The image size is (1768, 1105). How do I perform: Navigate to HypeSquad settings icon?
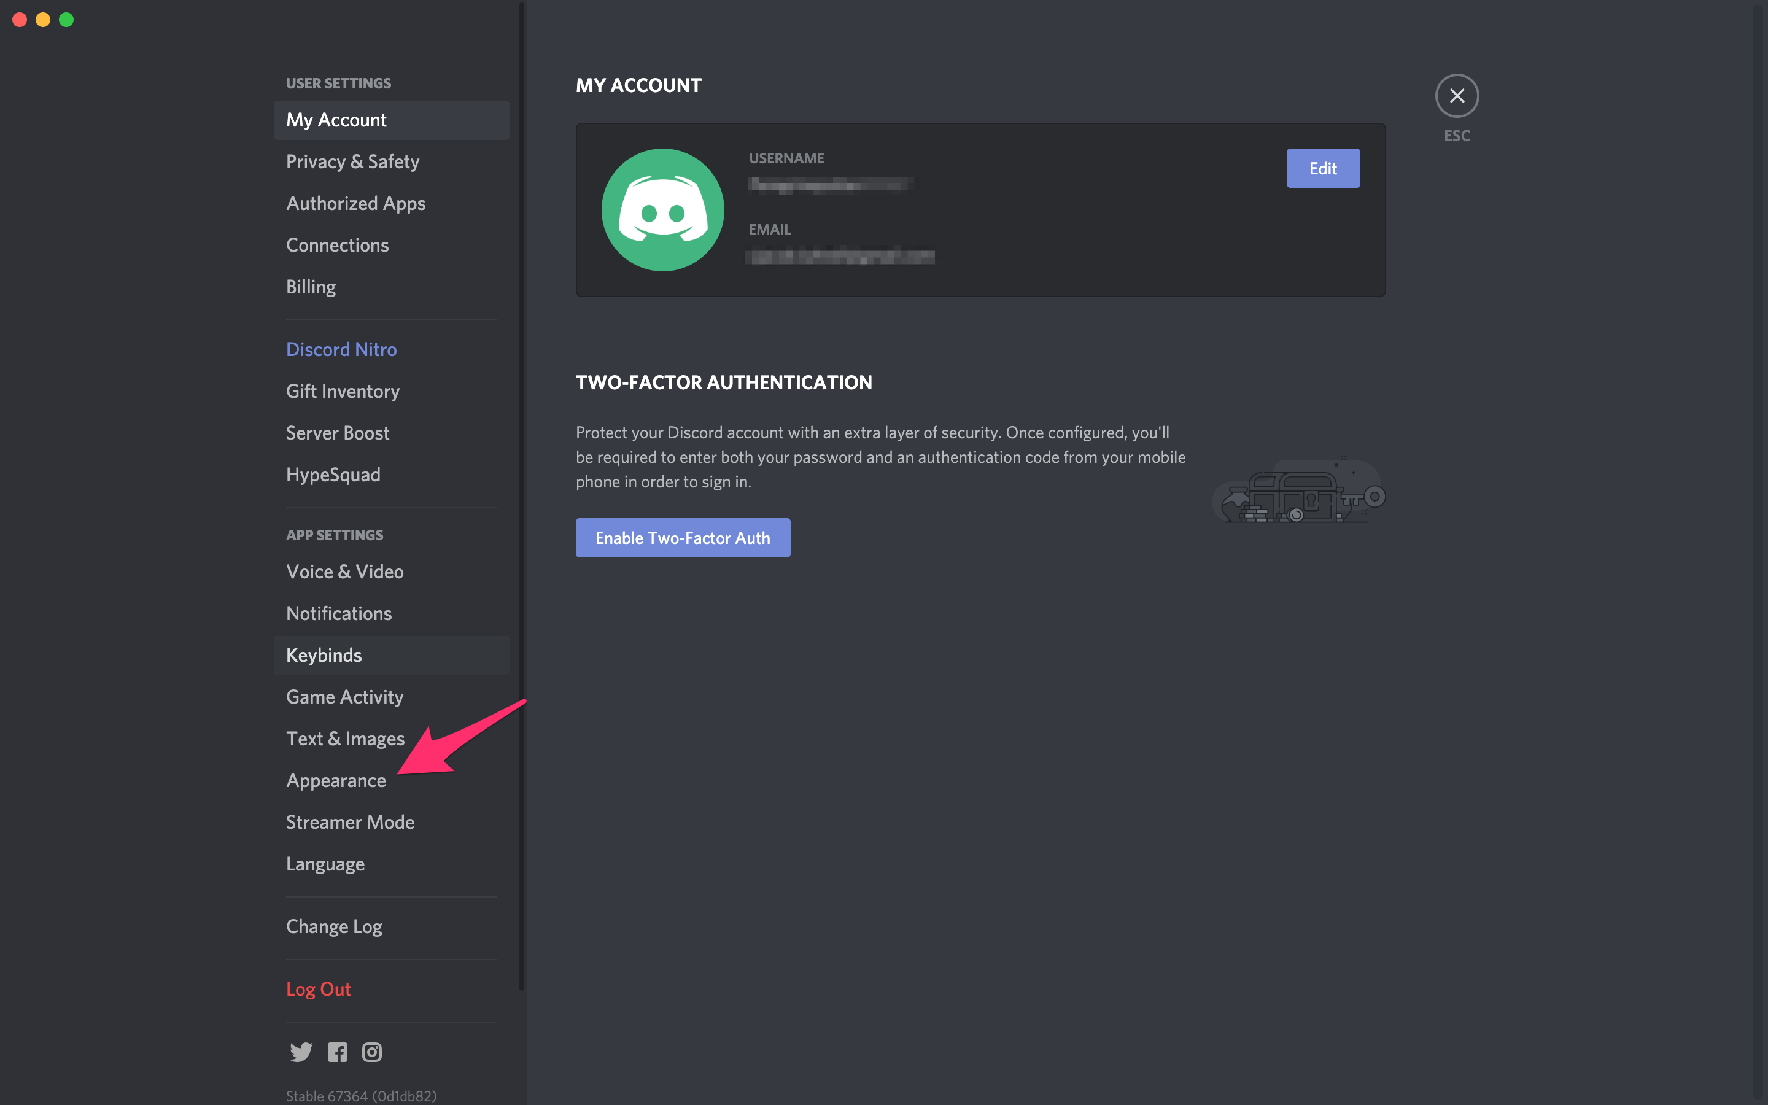coord(332,473)
